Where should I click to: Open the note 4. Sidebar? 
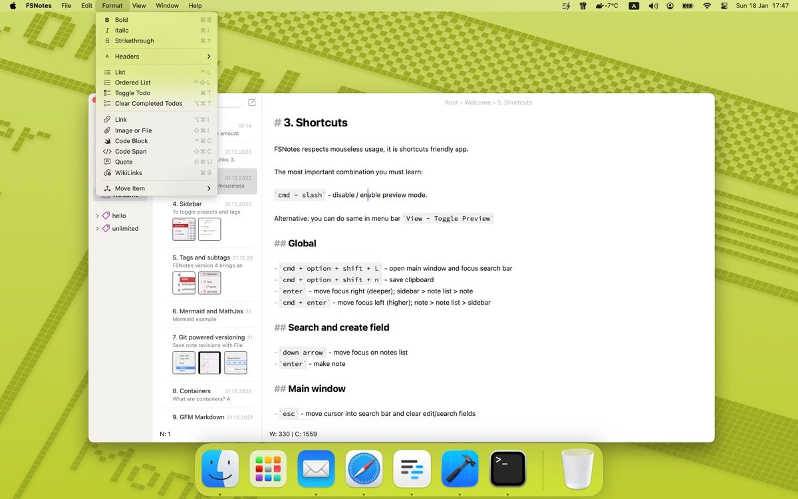coord(209,222)
